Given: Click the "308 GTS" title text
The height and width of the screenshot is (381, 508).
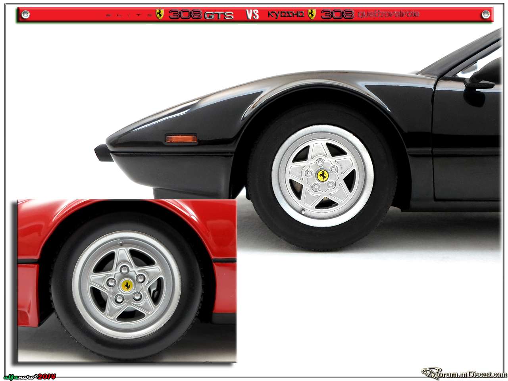Looking at the screenshot, I should coord(201,15).
